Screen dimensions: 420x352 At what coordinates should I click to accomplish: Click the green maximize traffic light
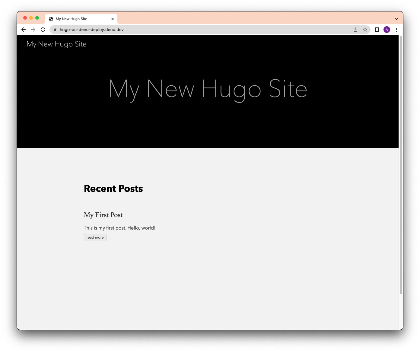37,18
